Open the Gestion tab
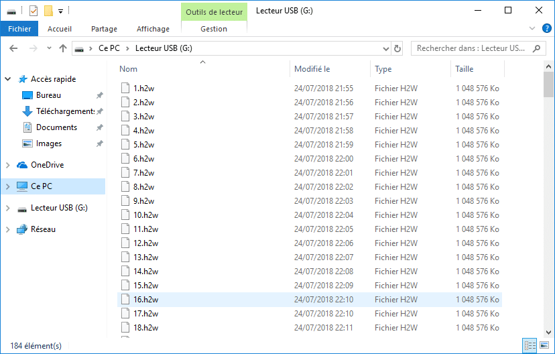This screenshot has width=555, height=354. [x=214, y=29]
